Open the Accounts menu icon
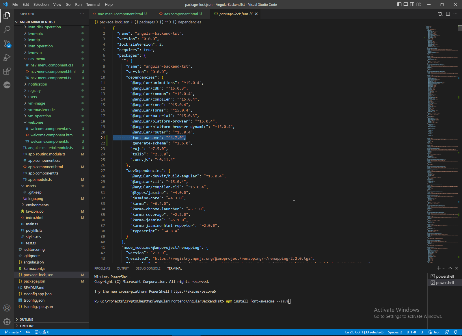The height and width of the screenshot is (336, 462). pyautogui.click(x=7, y=308)
